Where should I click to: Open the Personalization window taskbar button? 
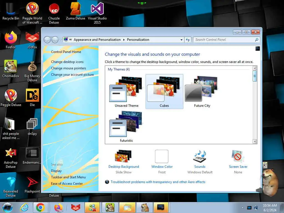coord(161,207)
